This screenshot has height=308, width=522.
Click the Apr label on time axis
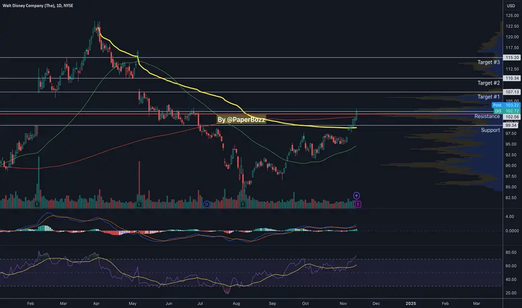click(96, 304)
